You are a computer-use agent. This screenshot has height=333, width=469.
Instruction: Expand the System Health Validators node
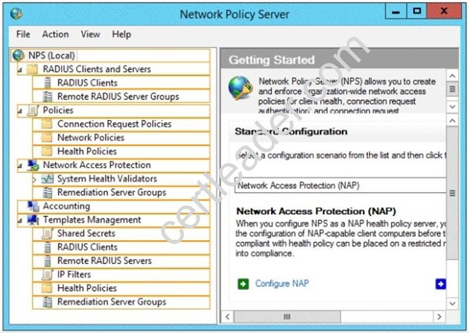point(34,179)
